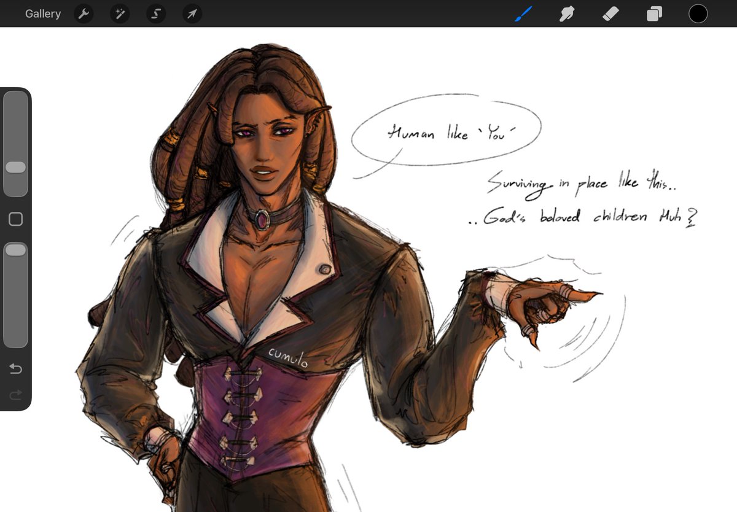The height and width of the screenshot is (512, 737).
Task: Tap the opacity slider handle
Action: (x=16, y=249)
